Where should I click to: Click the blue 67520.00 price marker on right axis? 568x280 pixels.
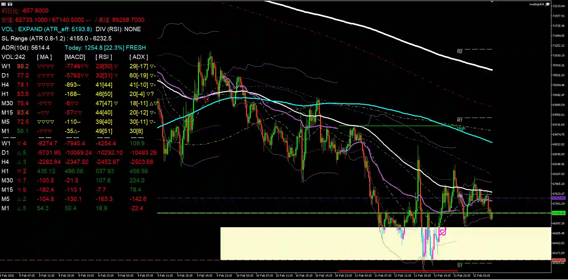coord(558,198)
